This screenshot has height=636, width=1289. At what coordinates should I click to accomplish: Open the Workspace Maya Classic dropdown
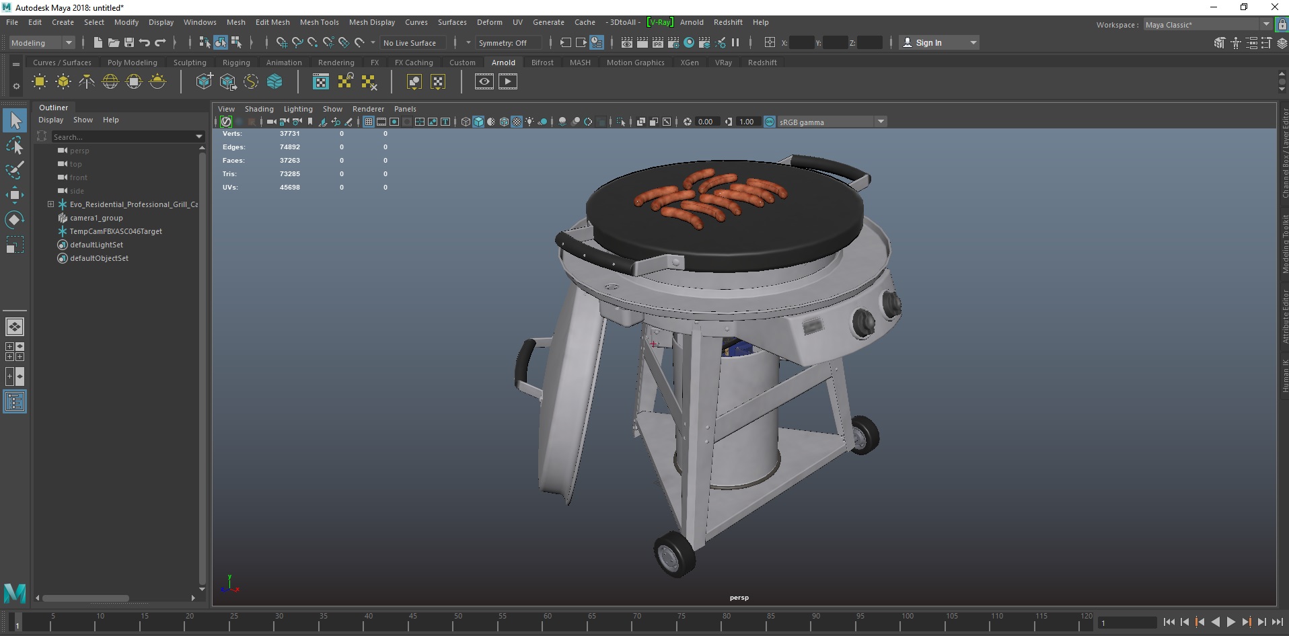pos(1208,24)
